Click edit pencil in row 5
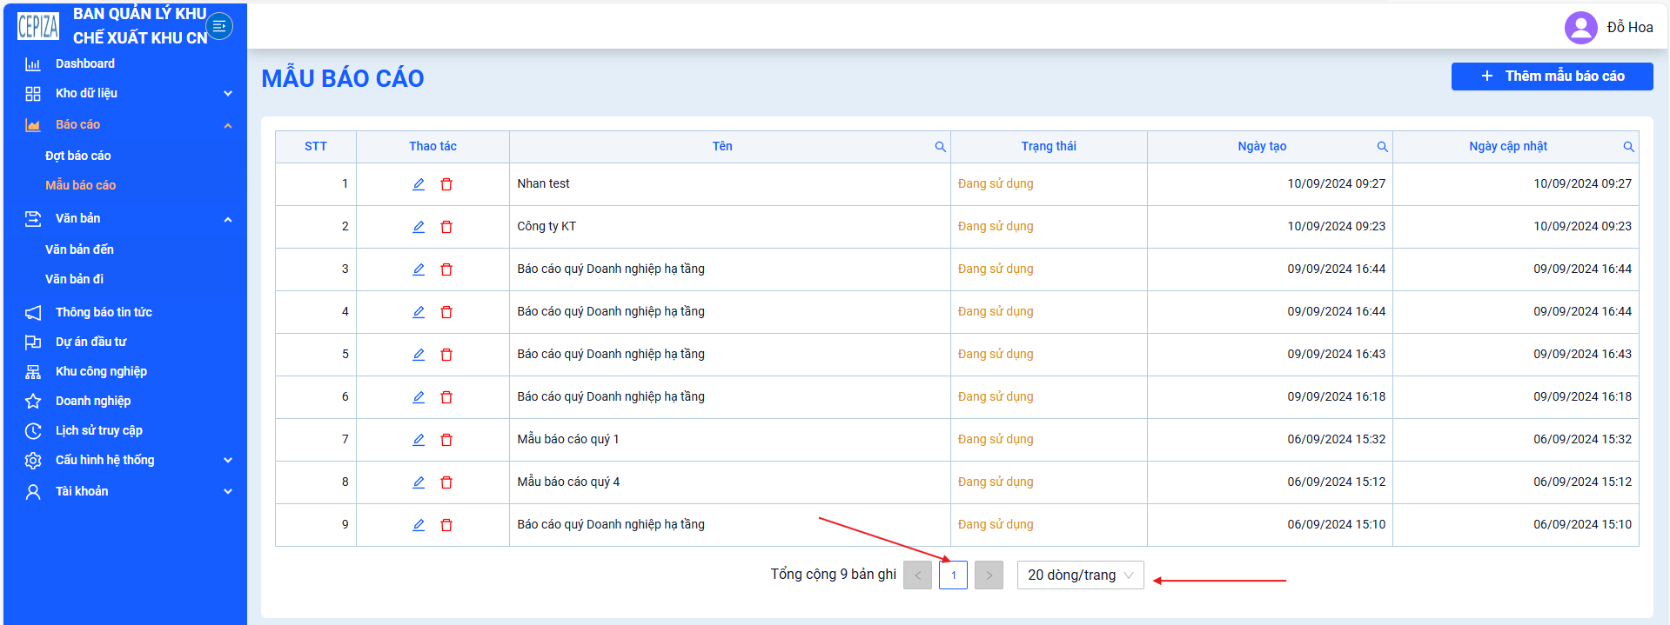 (419, 355)
